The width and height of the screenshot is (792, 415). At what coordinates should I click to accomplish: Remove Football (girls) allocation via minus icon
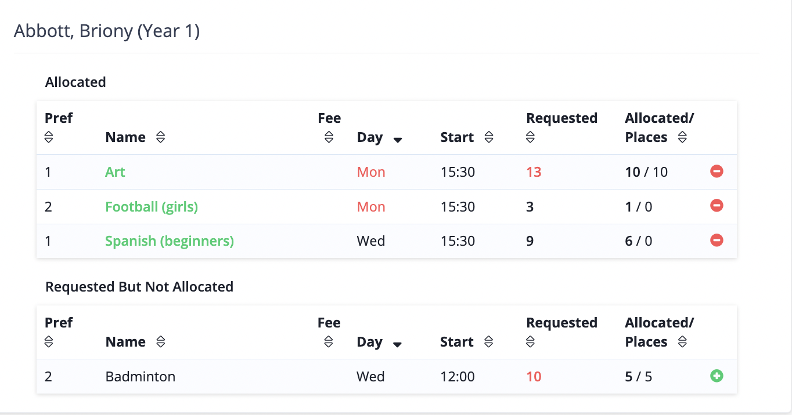(717, 206)
